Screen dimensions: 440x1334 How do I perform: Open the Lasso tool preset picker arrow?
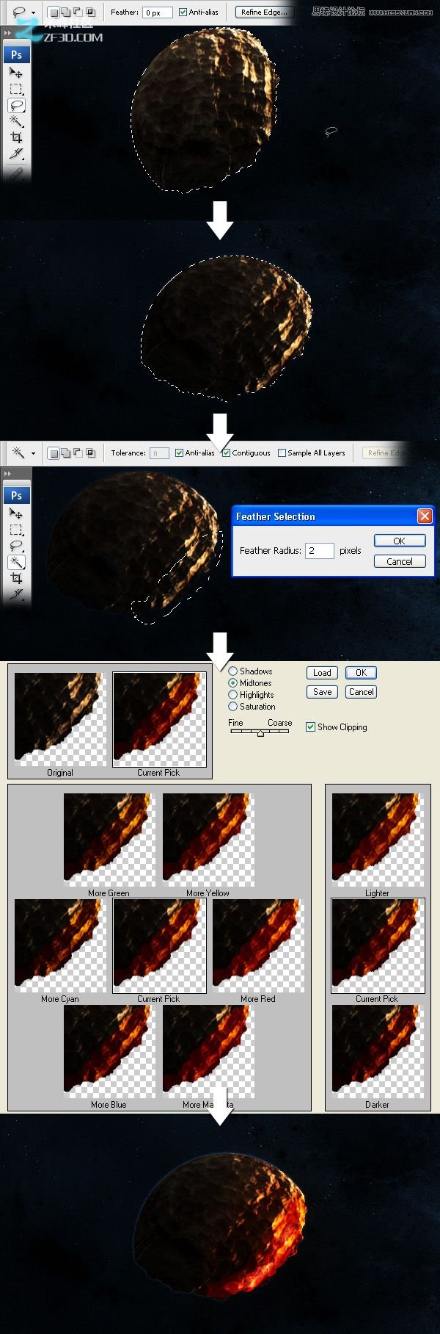coord(34,12)
